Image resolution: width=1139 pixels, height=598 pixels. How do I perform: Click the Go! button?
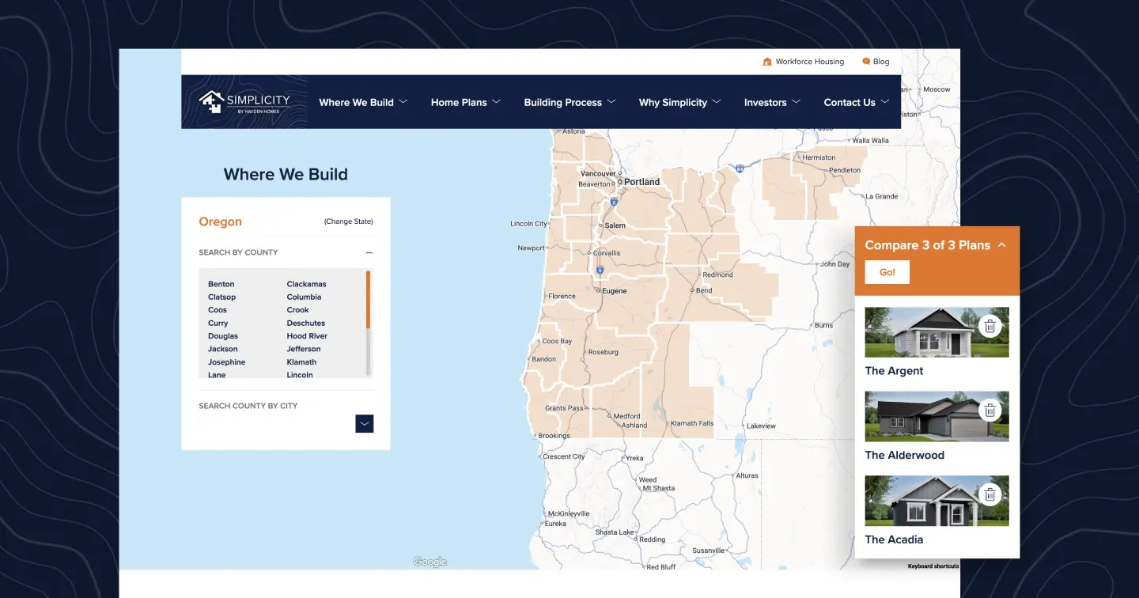tap(887, 272)
